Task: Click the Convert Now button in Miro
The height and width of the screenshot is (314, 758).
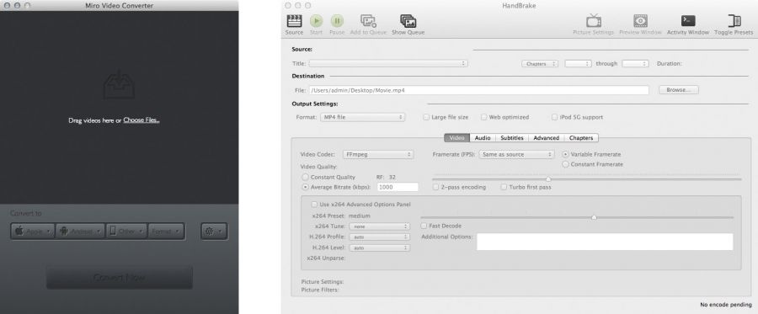Action: (120, 278)
